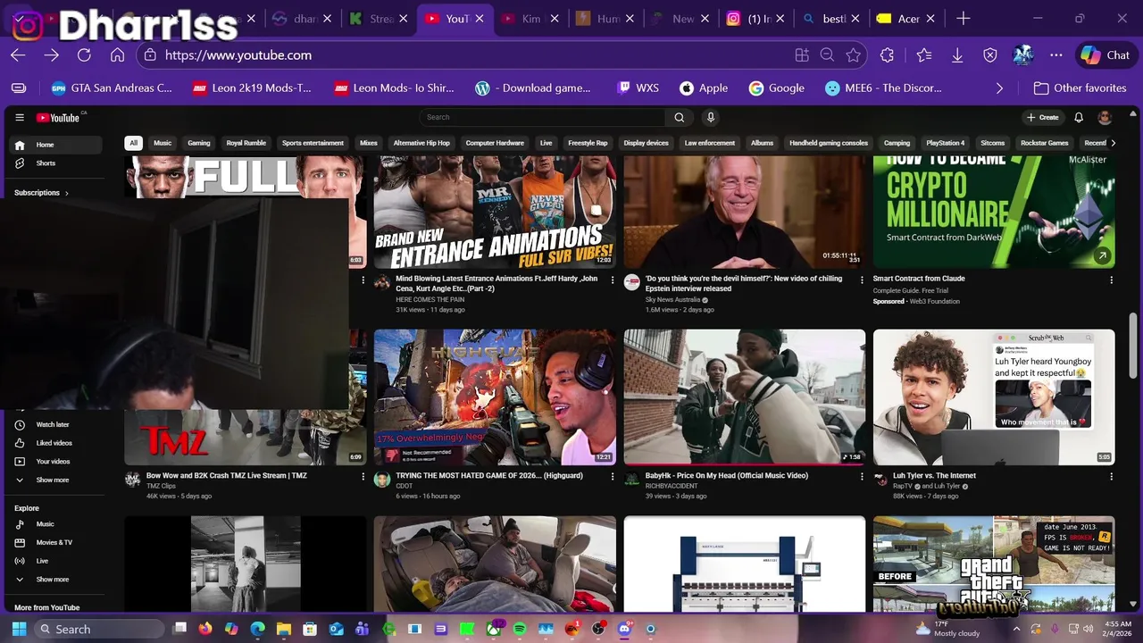Open the Home sidebar item
Viewport: 1143px width, 643px height.
click(x=55, y=145)
